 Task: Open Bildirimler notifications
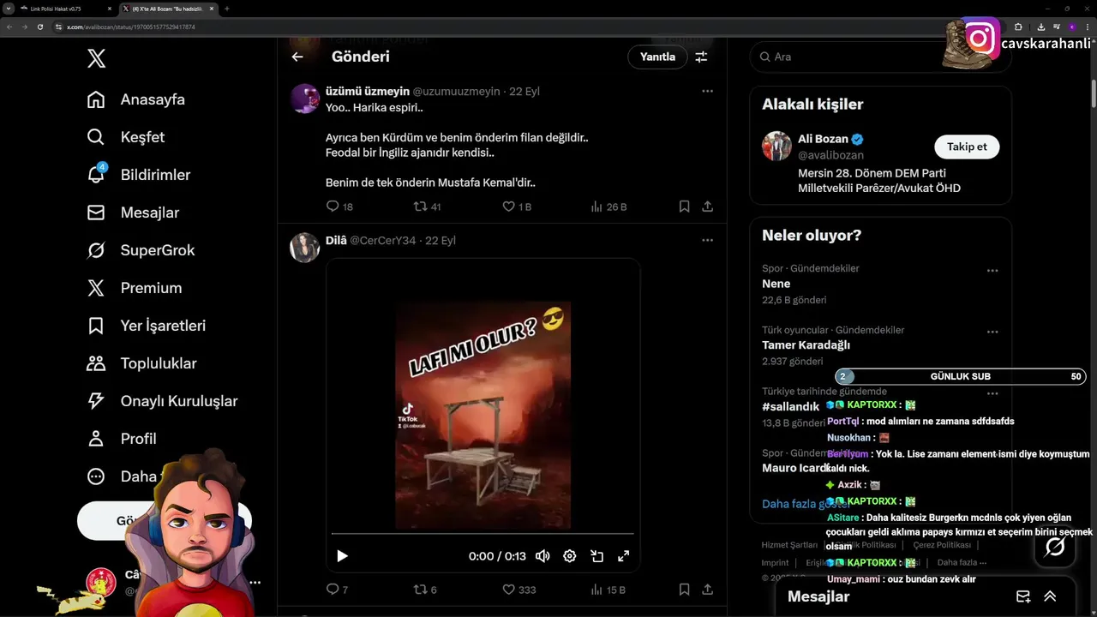point(138,175)
